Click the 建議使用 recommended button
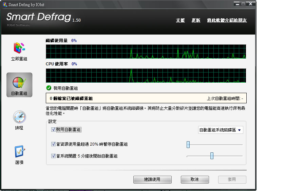The image size is (285, 191). click(x=152, y=179)
